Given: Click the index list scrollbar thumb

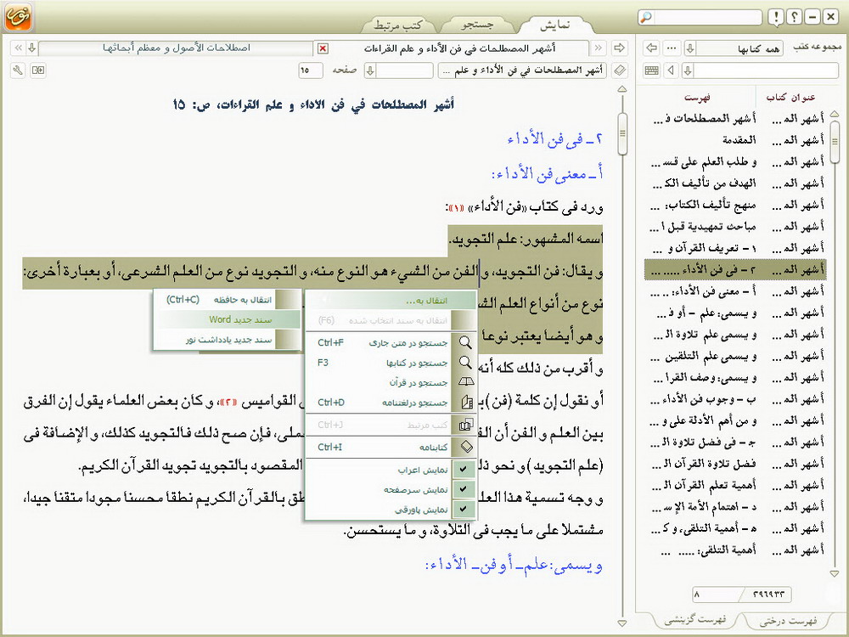Looking at the screenshot, I should (x=835, y=141).
